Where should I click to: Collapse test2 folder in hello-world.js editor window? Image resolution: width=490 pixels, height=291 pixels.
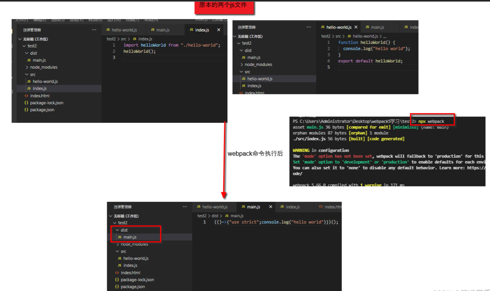click(x=239, y=43)
